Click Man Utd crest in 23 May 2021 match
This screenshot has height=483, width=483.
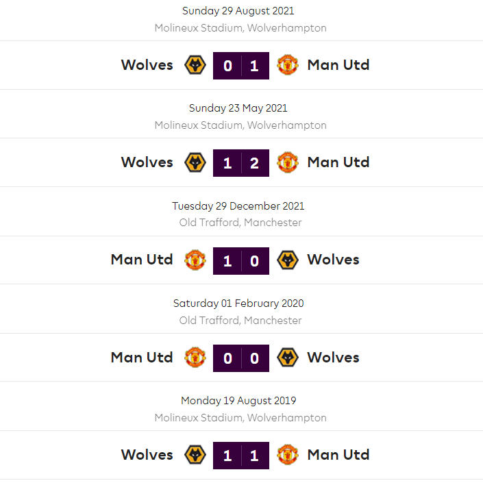(287, 162)
